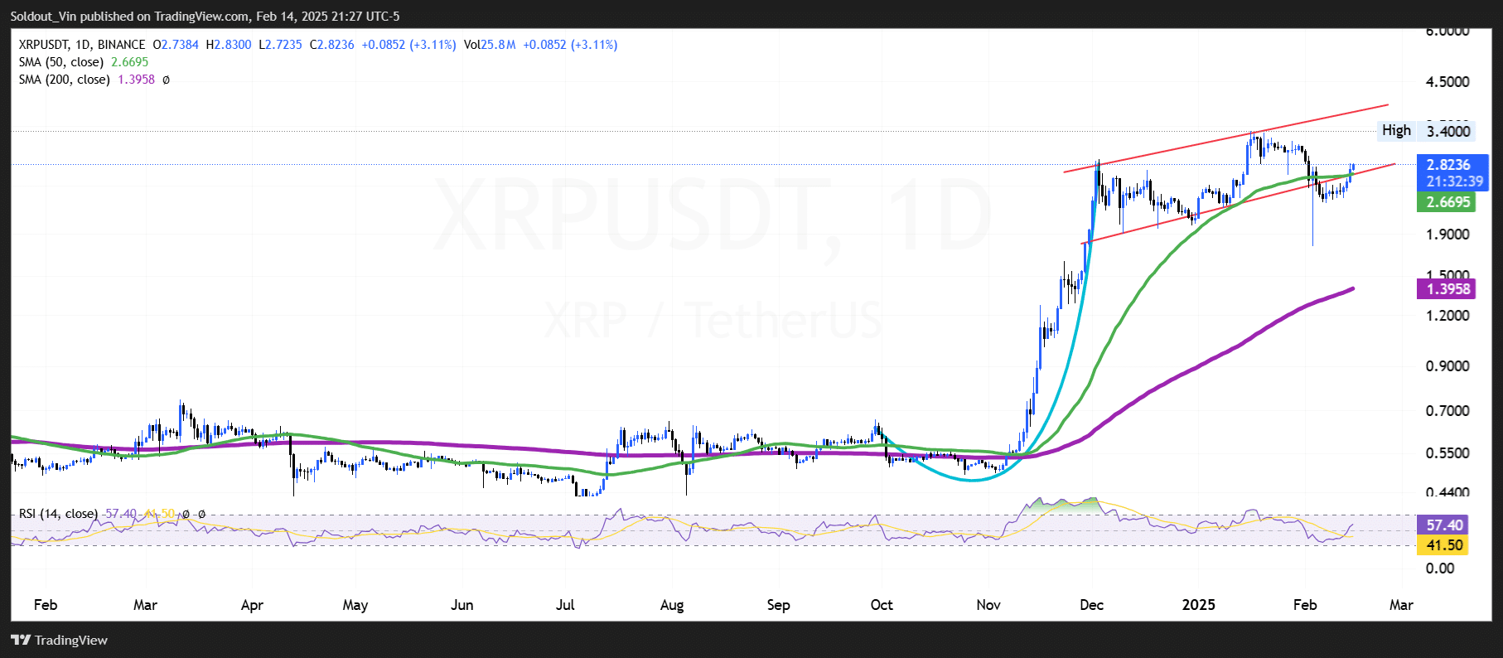Click the 21:32:39 bar countdown timer
The height and width of the screenshot is (658, 1503).
(1454, 181)
